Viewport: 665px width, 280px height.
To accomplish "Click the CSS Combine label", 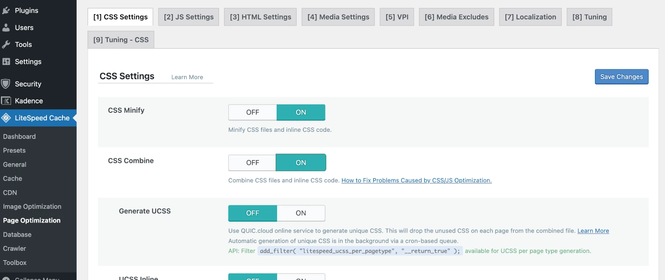I will tap(131, 161).
